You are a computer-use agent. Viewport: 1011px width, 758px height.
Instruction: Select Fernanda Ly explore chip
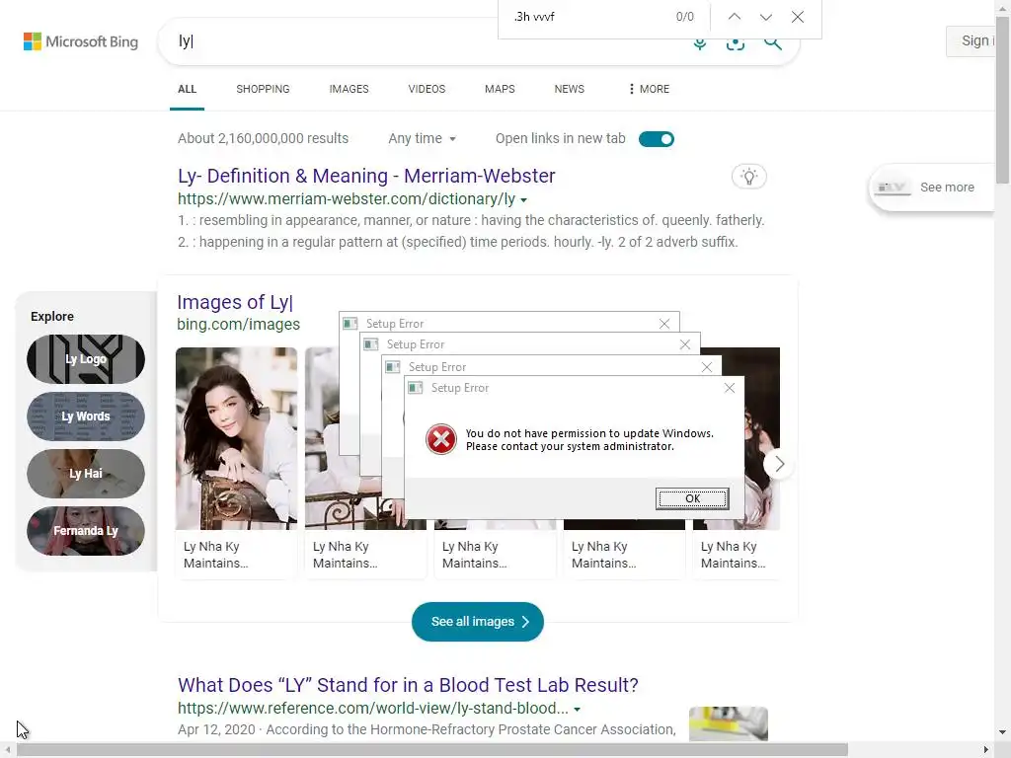point(86,530)
